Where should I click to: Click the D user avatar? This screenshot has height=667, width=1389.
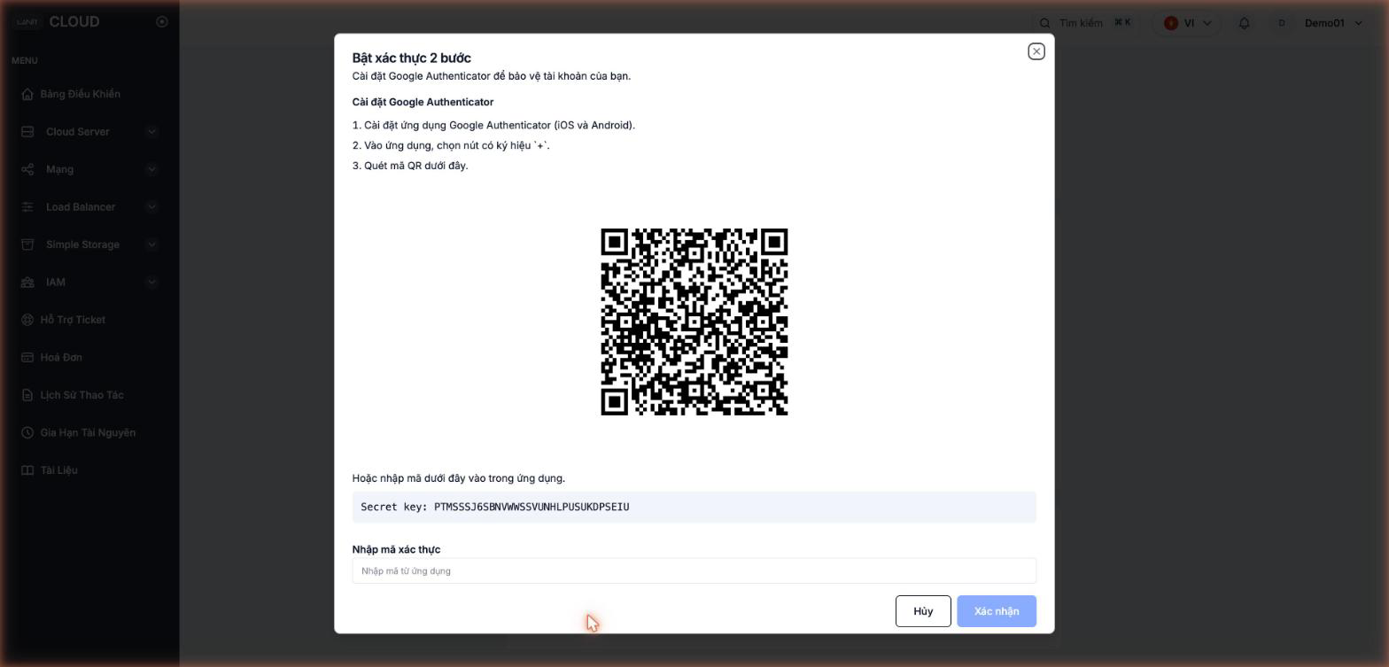pyautogui.click(x=1281, y=23)
